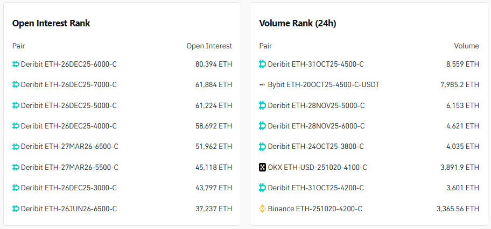Open Deribit ETH-28NOV25-5000-C pair
The image size is (491, 229).
click(316, 105)
